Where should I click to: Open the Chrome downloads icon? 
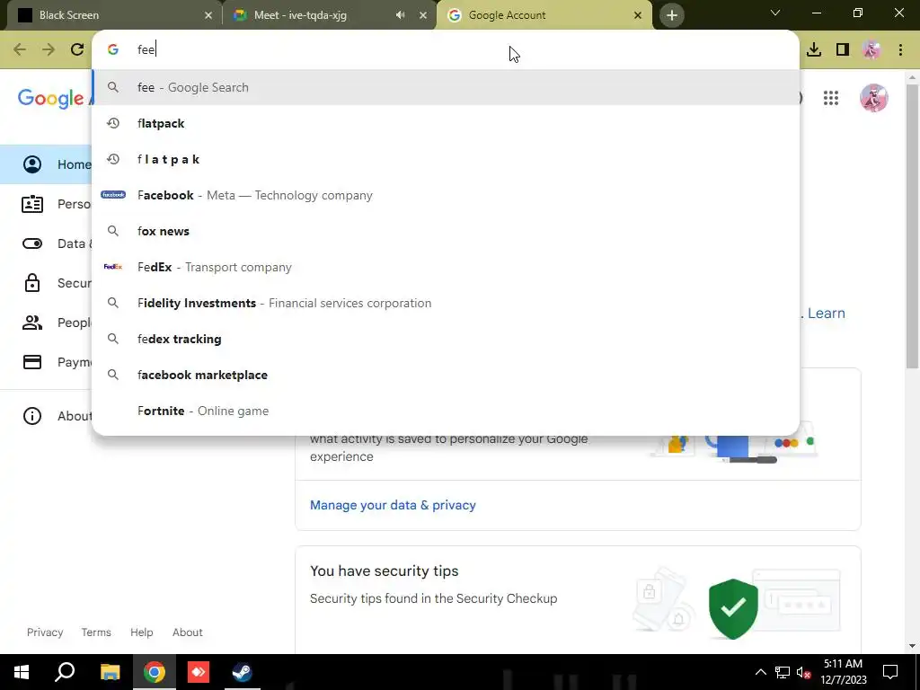tap(814, 49)
